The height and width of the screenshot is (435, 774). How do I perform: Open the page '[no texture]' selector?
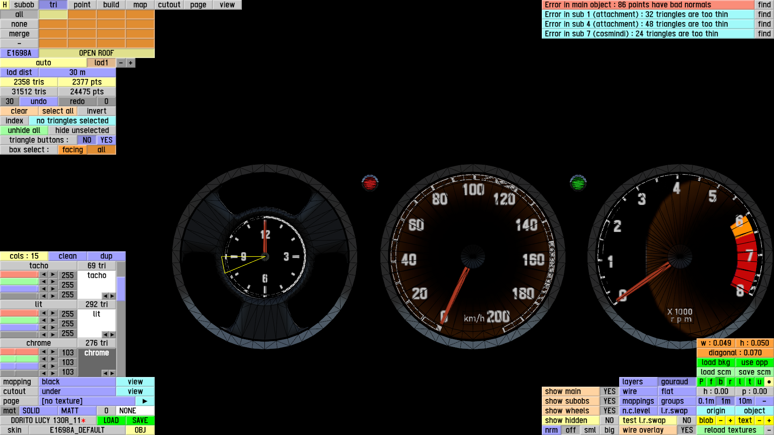(x=87, y=401)
